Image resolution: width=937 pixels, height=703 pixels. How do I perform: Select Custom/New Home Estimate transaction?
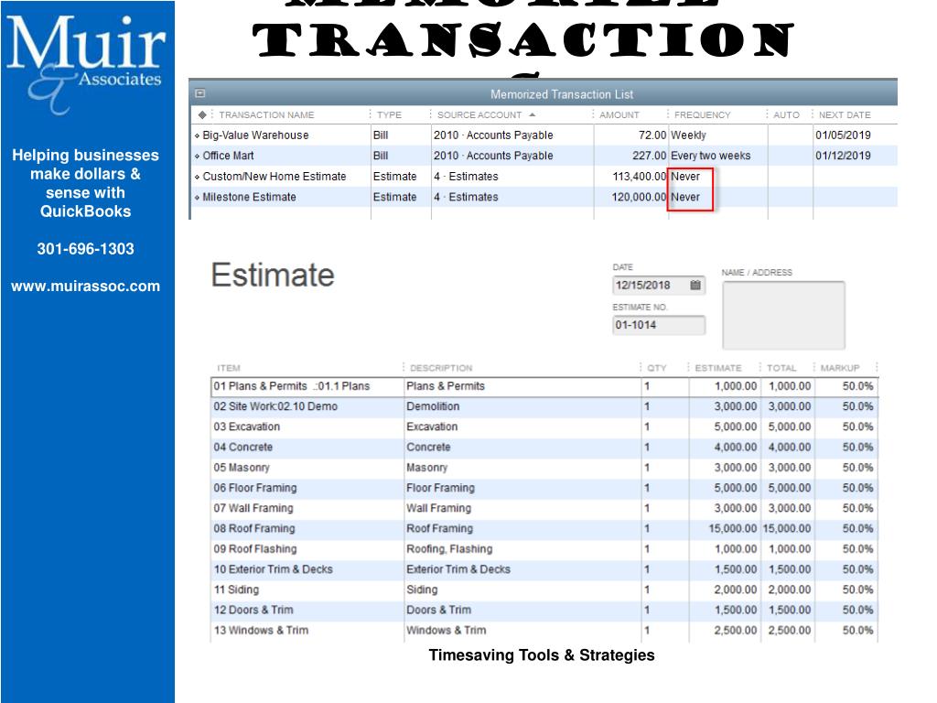[544, 177]
